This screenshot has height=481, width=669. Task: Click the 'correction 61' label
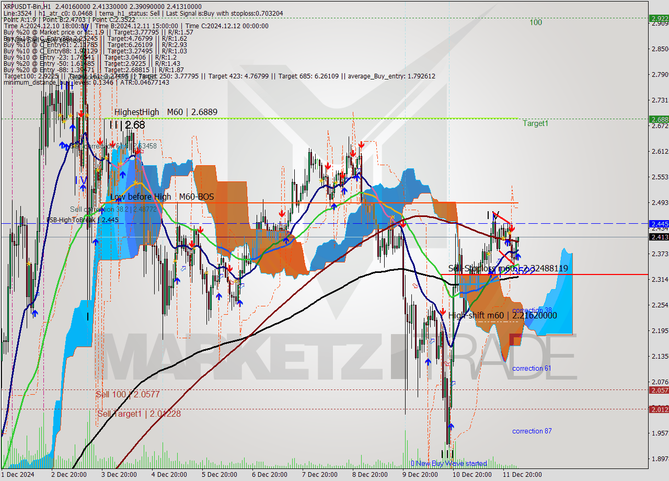pos(532,368)
